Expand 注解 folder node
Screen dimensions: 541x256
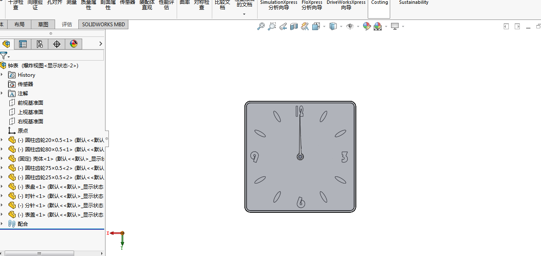click(x=2, y=93)
